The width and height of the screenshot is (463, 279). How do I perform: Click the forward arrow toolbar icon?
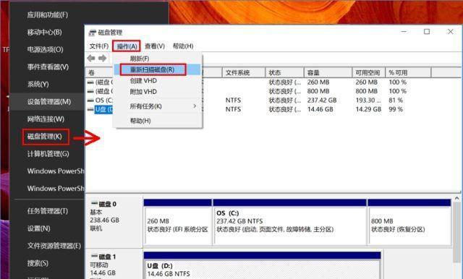tap(103, 58)
